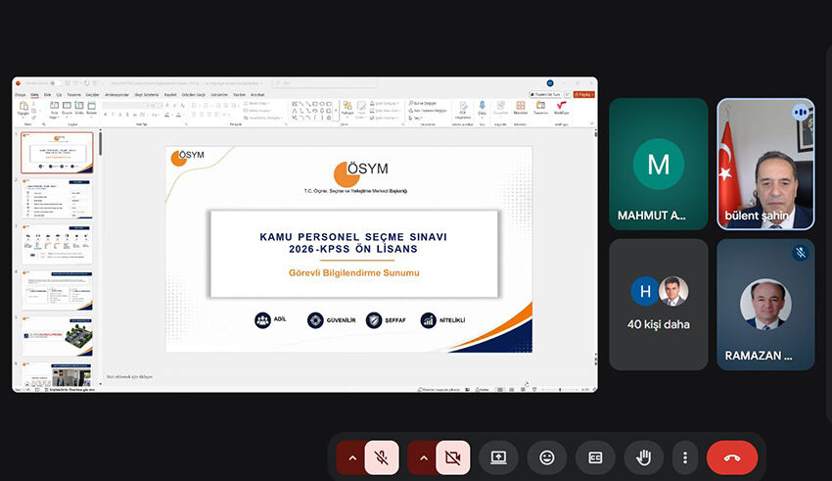Image resolution: width=832 pixels, height=481 pixels.
Task: Open the '40 kişi daha' participants tile
Action: (x=659, y=305)
